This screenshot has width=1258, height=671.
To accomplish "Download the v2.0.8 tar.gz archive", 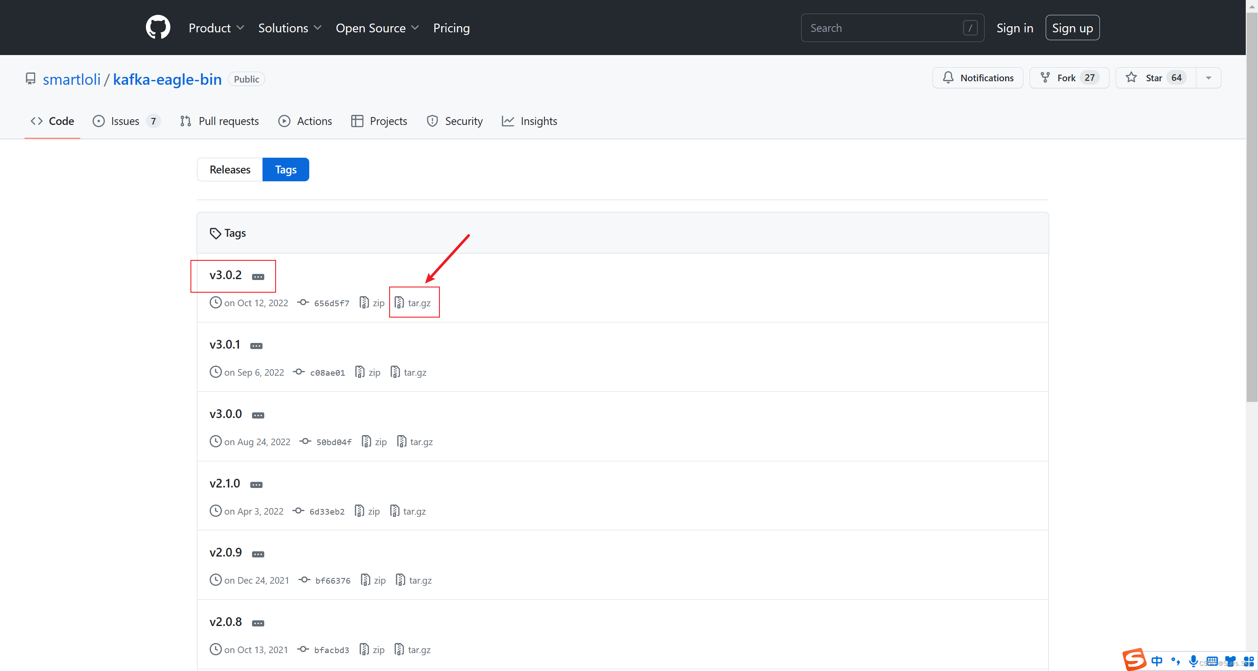I will [413, 650].
